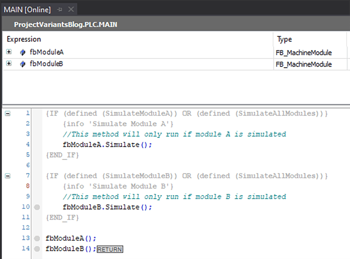This screenshot has height=259, width=350.
Task: Collapse the IF block at line 7
Action: (8, 176)
